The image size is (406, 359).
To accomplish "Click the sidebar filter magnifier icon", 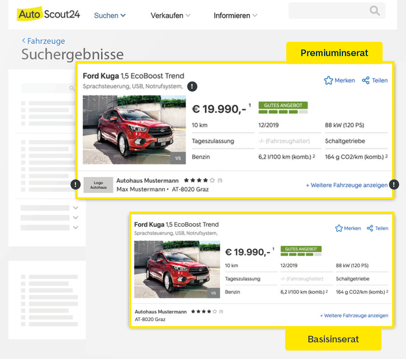I will [x=72, y=88].
